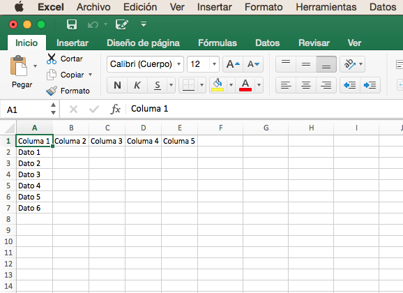Switch to Insertar ribbon tab
403x293 pixels.
coord(73,43)
